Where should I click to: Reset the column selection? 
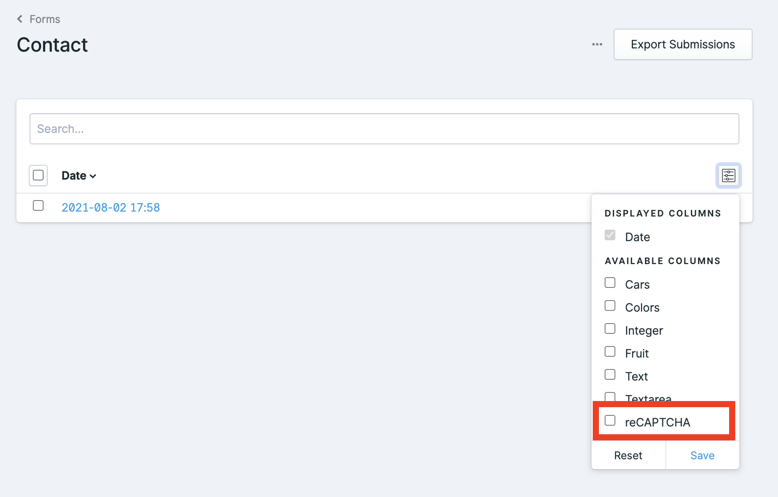coord(628,456)
